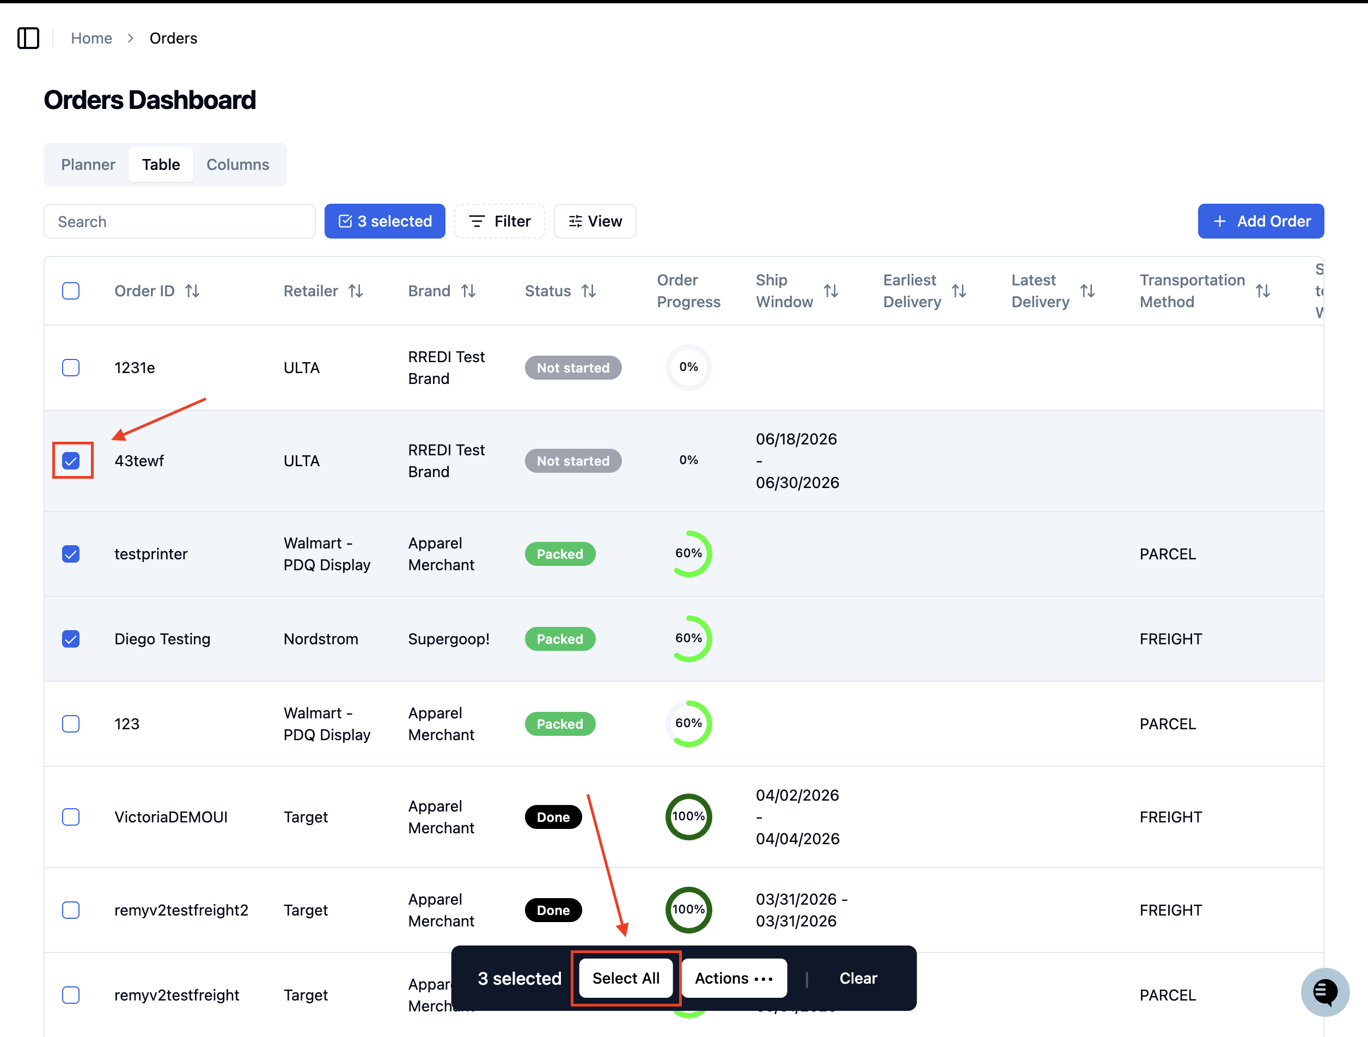The image size is (1368, 1037).
Task: Open the chat support bubble
Action: (x=1325, y=992)
